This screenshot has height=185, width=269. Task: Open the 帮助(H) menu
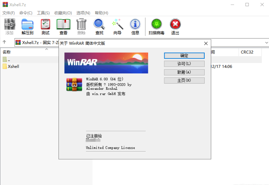pos(101,13)
